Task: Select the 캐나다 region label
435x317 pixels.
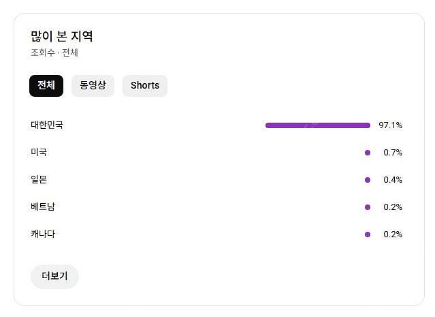Action: pos(43,235)
